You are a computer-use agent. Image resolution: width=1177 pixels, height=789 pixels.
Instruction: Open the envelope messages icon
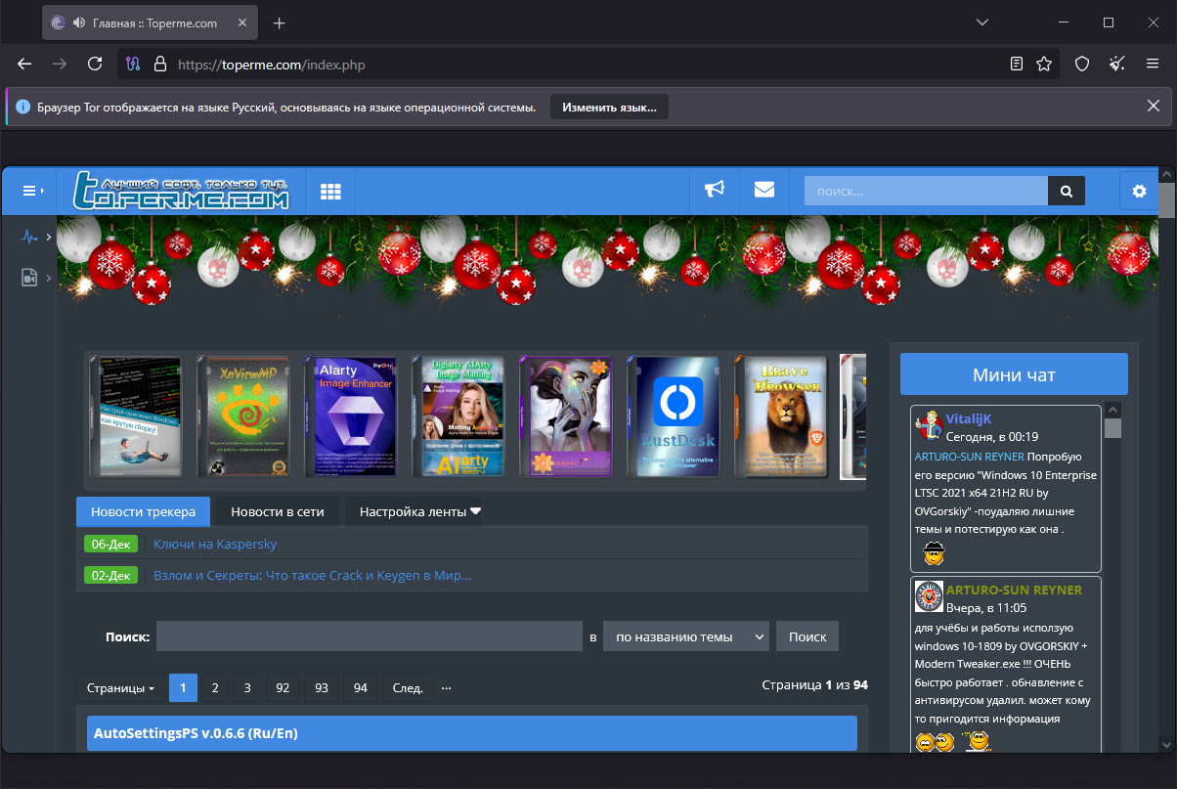[x=764, y=190]
